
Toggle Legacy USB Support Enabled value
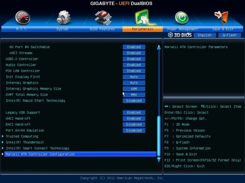tap(134, 113)
